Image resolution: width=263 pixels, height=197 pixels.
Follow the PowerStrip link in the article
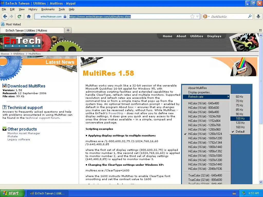[x=116, y=113]
